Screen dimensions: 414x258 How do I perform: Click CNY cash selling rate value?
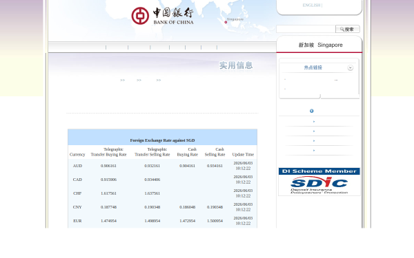point(215,207)
